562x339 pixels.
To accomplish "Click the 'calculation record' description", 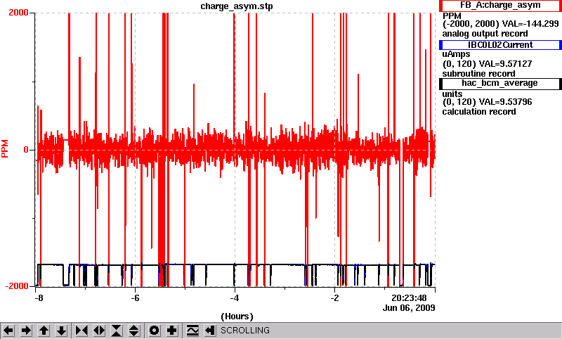I will pos(479,112).
